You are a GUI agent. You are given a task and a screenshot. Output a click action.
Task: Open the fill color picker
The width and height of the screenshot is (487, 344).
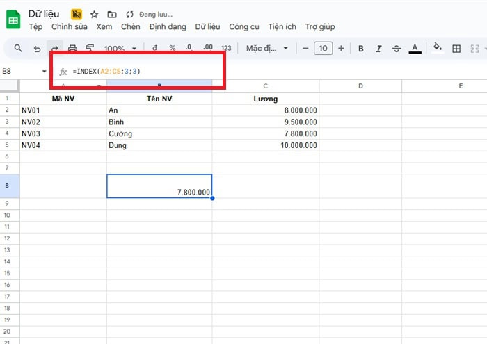[438, 48]
